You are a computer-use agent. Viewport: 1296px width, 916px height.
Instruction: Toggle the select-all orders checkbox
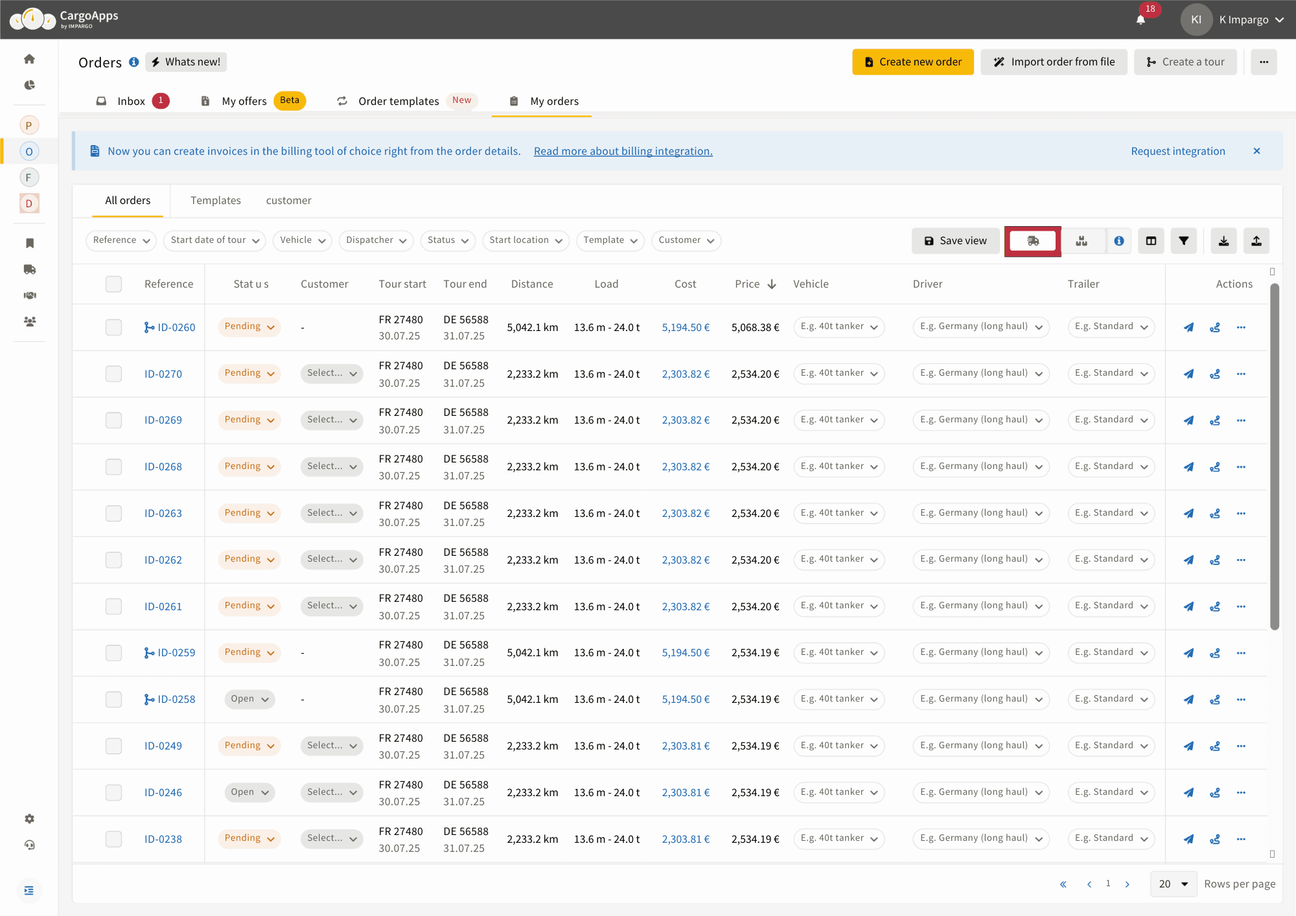pos(113,284)
